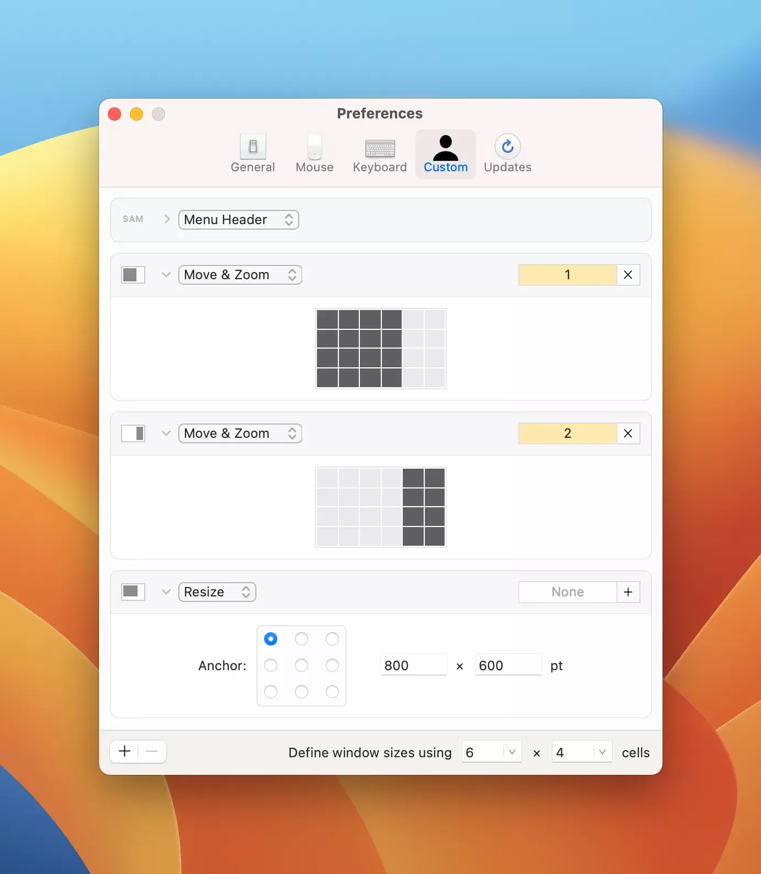Viewport: 761px width, 874px height.
Task: Open the General preferences pane
Action: tap(253, 154)
